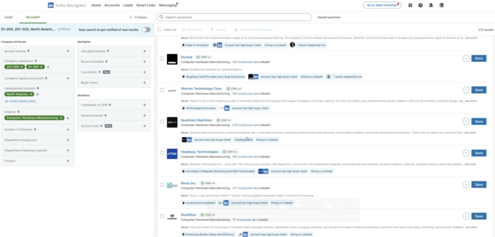Expand Headway Technologies description see more
Image resolution: width=495 pixels, height=237 pixels.
point(470,164)
